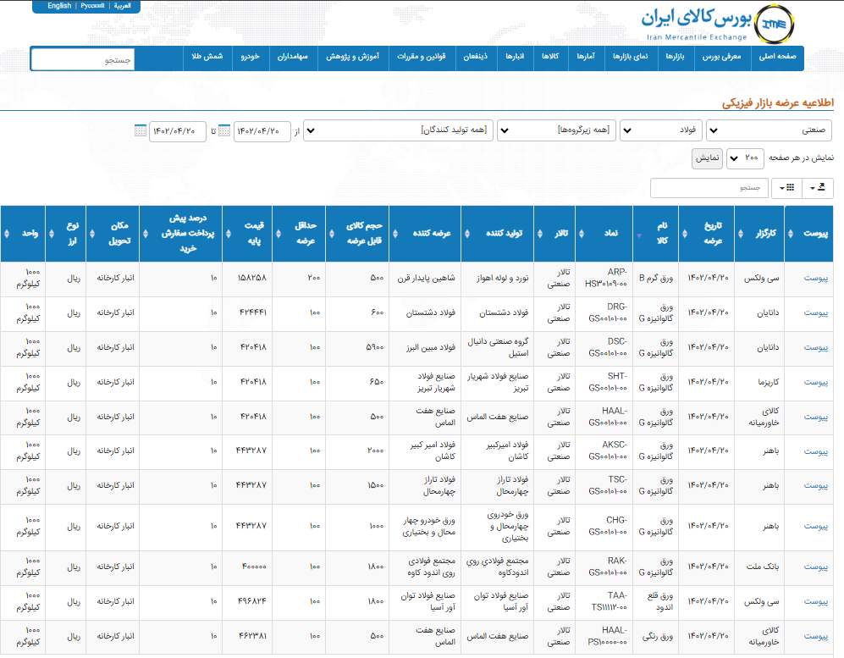Screen dimensions: 844x658
Task: Sort the table by قیمت پایه column
Action: click(247, 234)
